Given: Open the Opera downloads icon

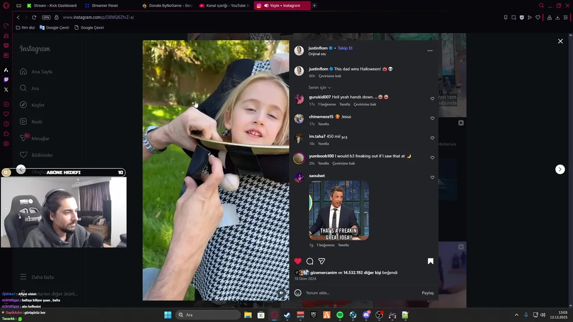Looking at the screenshot, I should pyautogui.click(x=557, y=17).
